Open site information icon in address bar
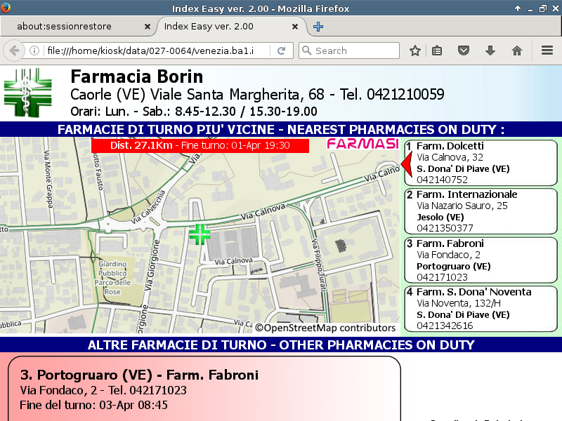The height and width of the screenshot is (421, 562). [34, 51]
